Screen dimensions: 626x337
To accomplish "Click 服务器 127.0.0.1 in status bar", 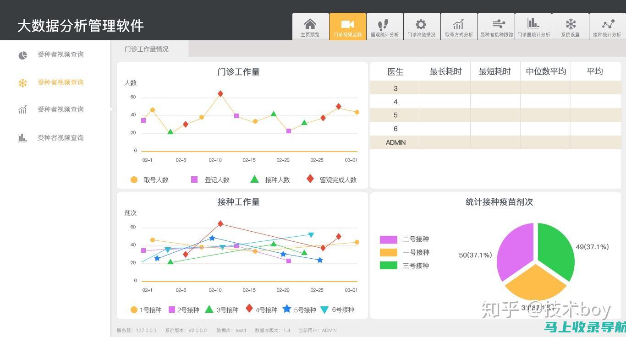I will click(137, 330).
